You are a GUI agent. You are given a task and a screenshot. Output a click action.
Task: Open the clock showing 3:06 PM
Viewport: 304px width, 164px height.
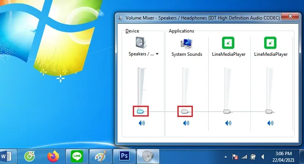[284, 157]
